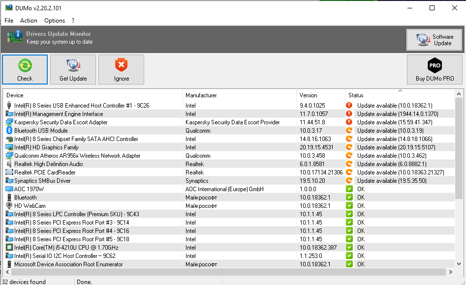Select 'Intel(R) Serial IO I2C Host Controller' row
The image size is (466, 285).
point(229,256)
